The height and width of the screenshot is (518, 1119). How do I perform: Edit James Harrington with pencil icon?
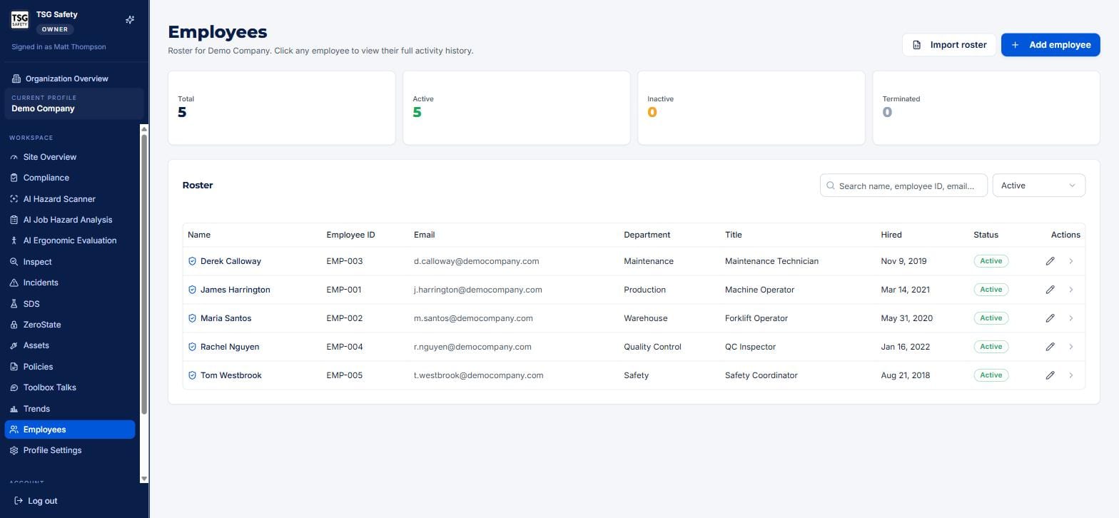pyautogui.click(x=1050, y=290)
